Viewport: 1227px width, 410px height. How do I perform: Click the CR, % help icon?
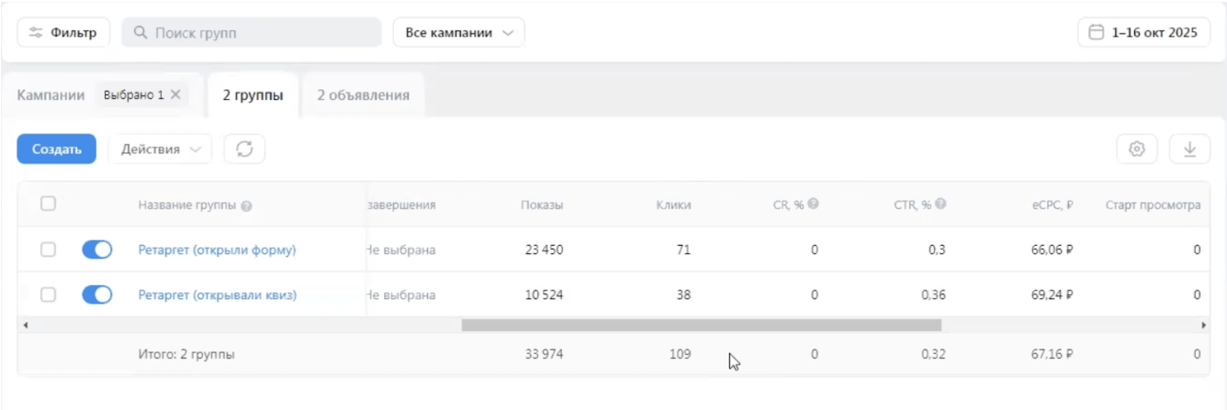[x=814, y=205]
